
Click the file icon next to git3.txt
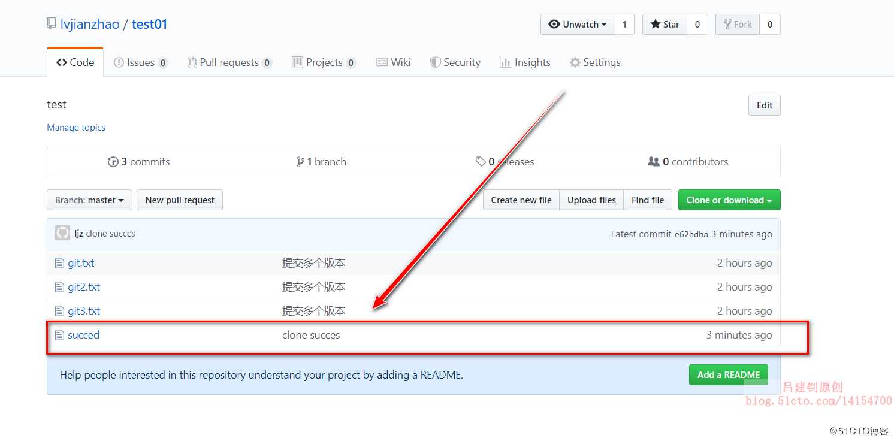click(x=59, y=311)
